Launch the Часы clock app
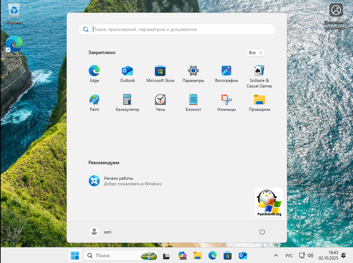The width and height of the screenshot is (353, 263). (160, 100)
